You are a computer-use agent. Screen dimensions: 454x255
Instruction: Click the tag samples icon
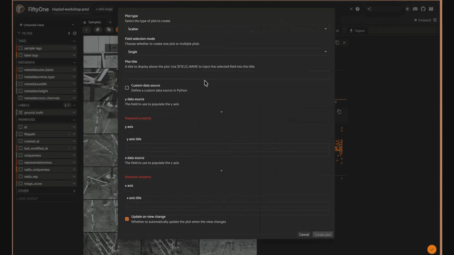coord(109,29)
